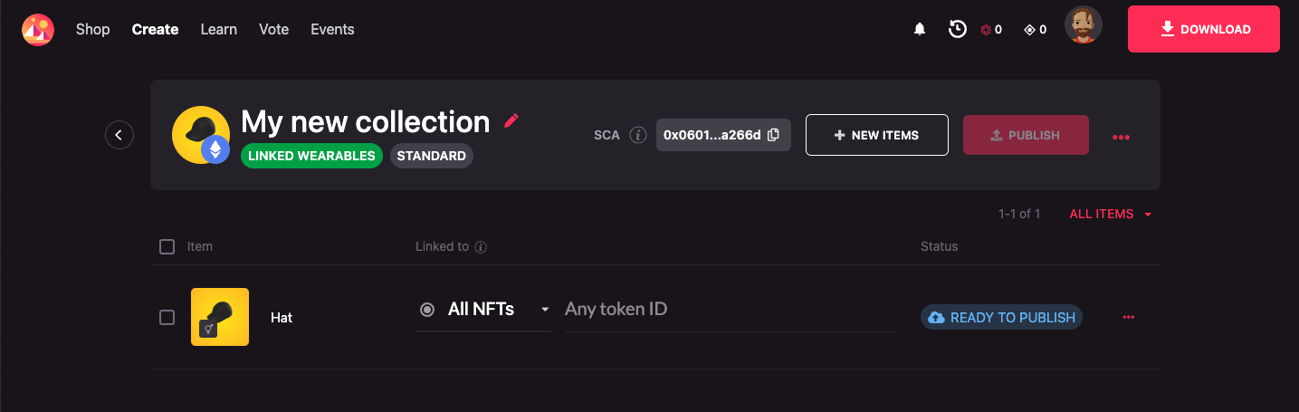Viewport: 1299px width, 412px height.
Task: Open the ALL ITEMS filter dropdown
Action: tap(1110, 215)
